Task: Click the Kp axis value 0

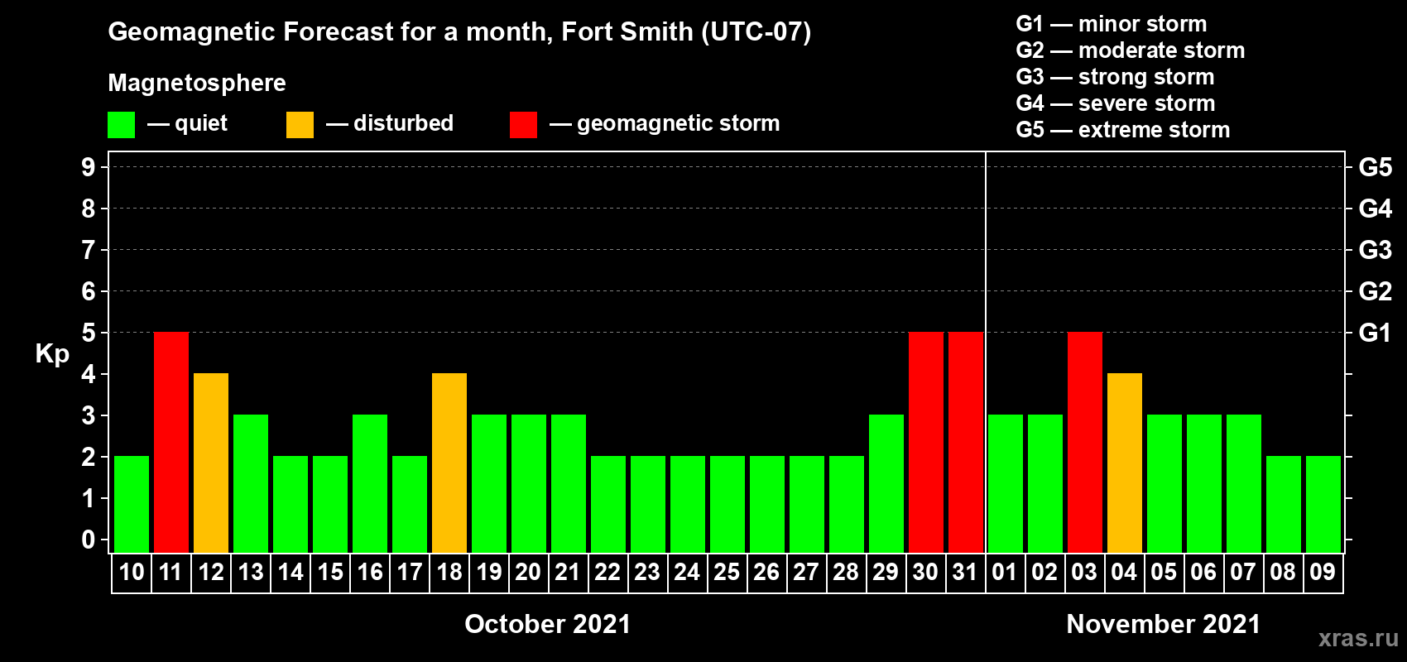Action: (89, 540)
